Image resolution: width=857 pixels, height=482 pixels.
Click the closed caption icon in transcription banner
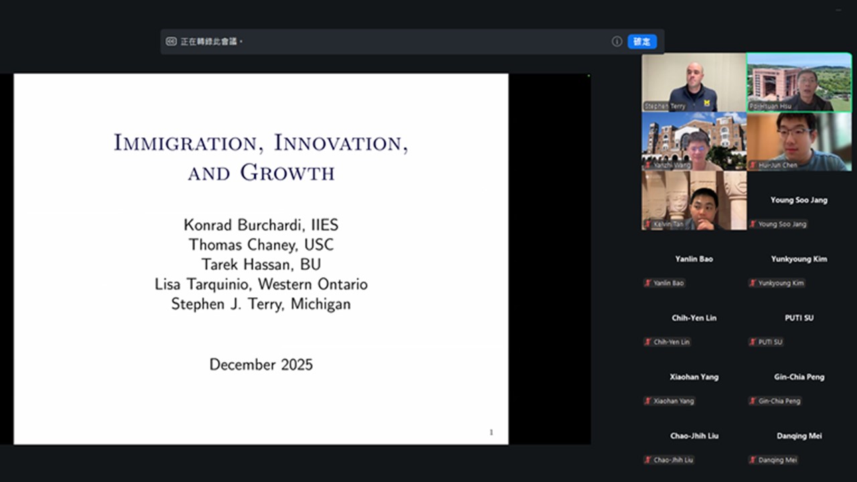tap(171, 42)
